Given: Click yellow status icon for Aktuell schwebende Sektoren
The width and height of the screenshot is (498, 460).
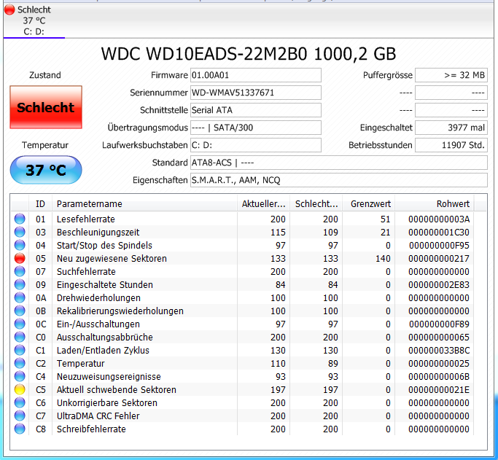Looking at the screenshot, I should tap(20, 389).
